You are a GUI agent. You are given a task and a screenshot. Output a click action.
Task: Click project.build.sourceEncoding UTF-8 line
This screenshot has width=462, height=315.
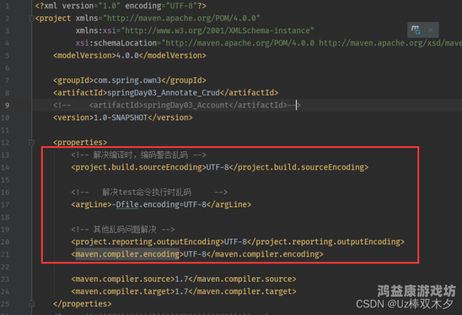(220, 168)
